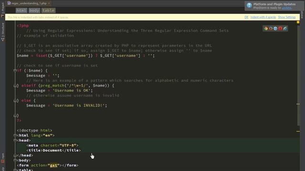Click the Platform and Plugin Updates title
305x171 pixels.
pos(274,4)
